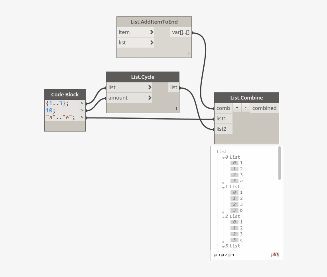This screenshot has width=327, height=277.
Task: Open chevron beside amount port in List.Cycle
Action: click(x=150, y=98)
